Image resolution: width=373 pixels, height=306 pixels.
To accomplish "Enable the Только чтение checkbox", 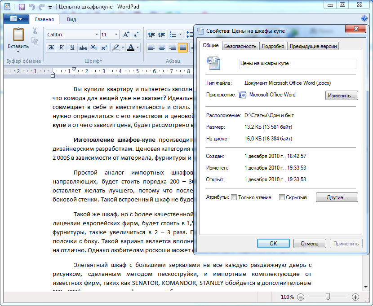I will tap(234, 197).
